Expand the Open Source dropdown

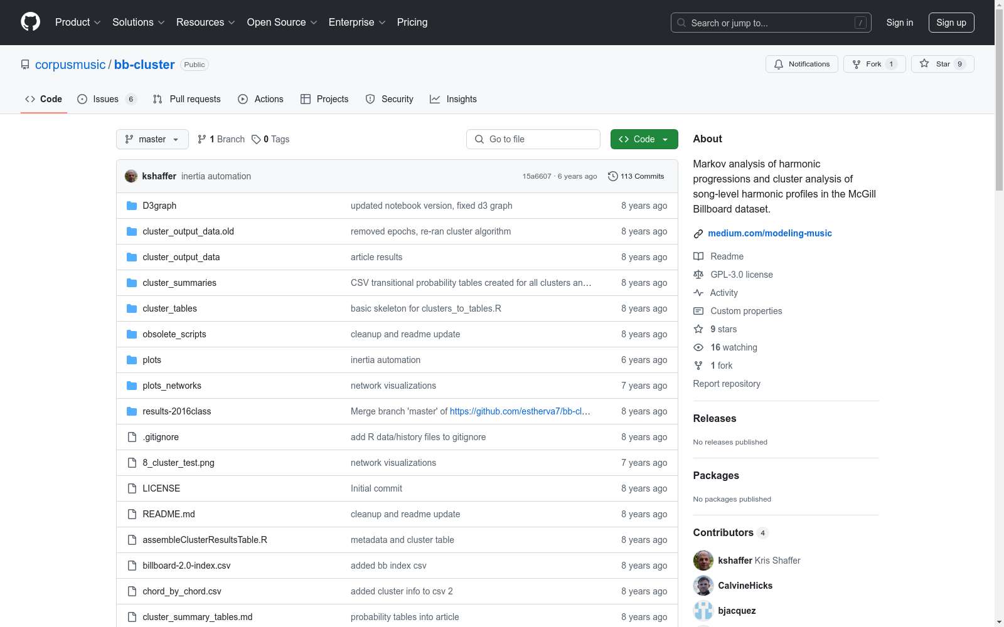click(282, 22)
